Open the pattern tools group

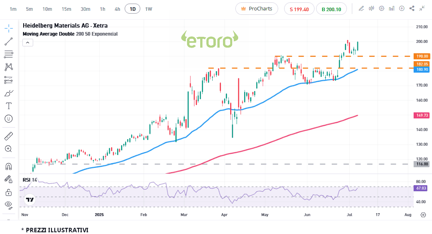tap(8, 67)
